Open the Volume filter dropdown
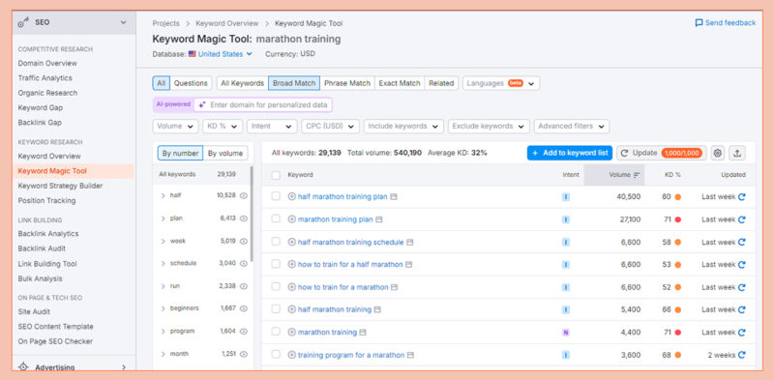The width and height of the screenshot is (774, 380). (175, 126)
